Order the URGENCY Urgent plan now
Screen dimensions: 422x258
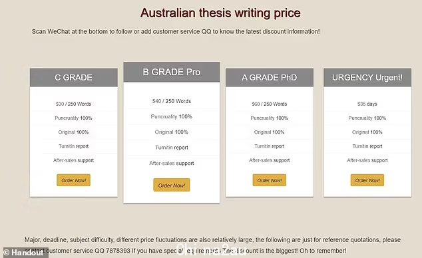[367, 180]
